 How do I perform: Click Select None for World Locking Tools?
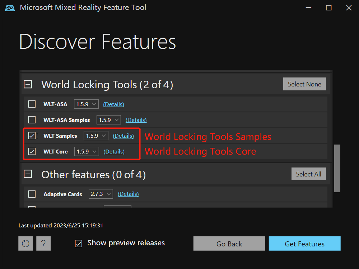pos(304,84)
